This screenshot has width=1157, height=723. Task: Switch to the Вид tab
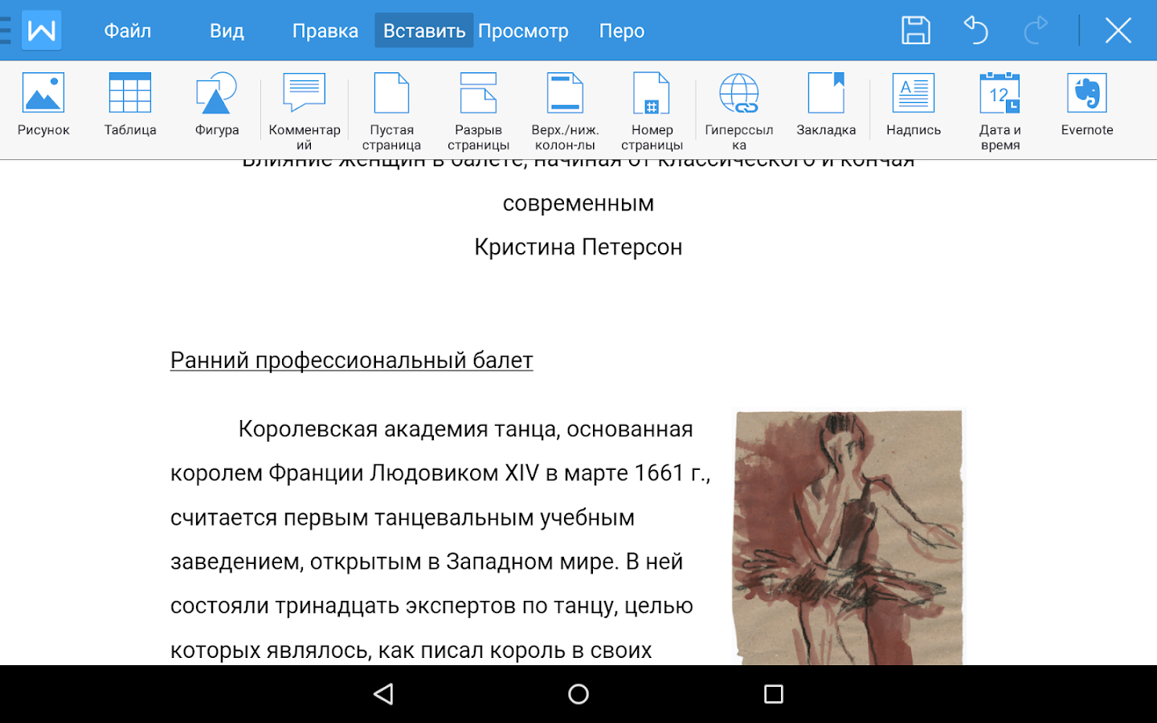(x=227, y=31)
